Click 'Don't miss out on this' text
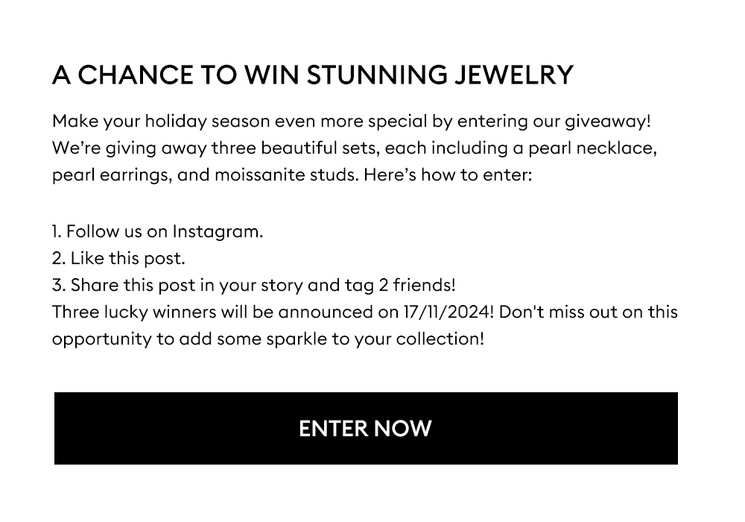 pos(589,312)
